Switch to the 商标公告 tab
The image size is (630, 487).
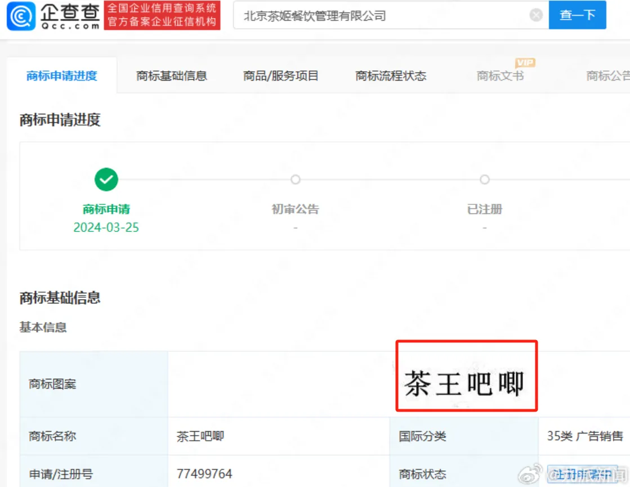607,76
